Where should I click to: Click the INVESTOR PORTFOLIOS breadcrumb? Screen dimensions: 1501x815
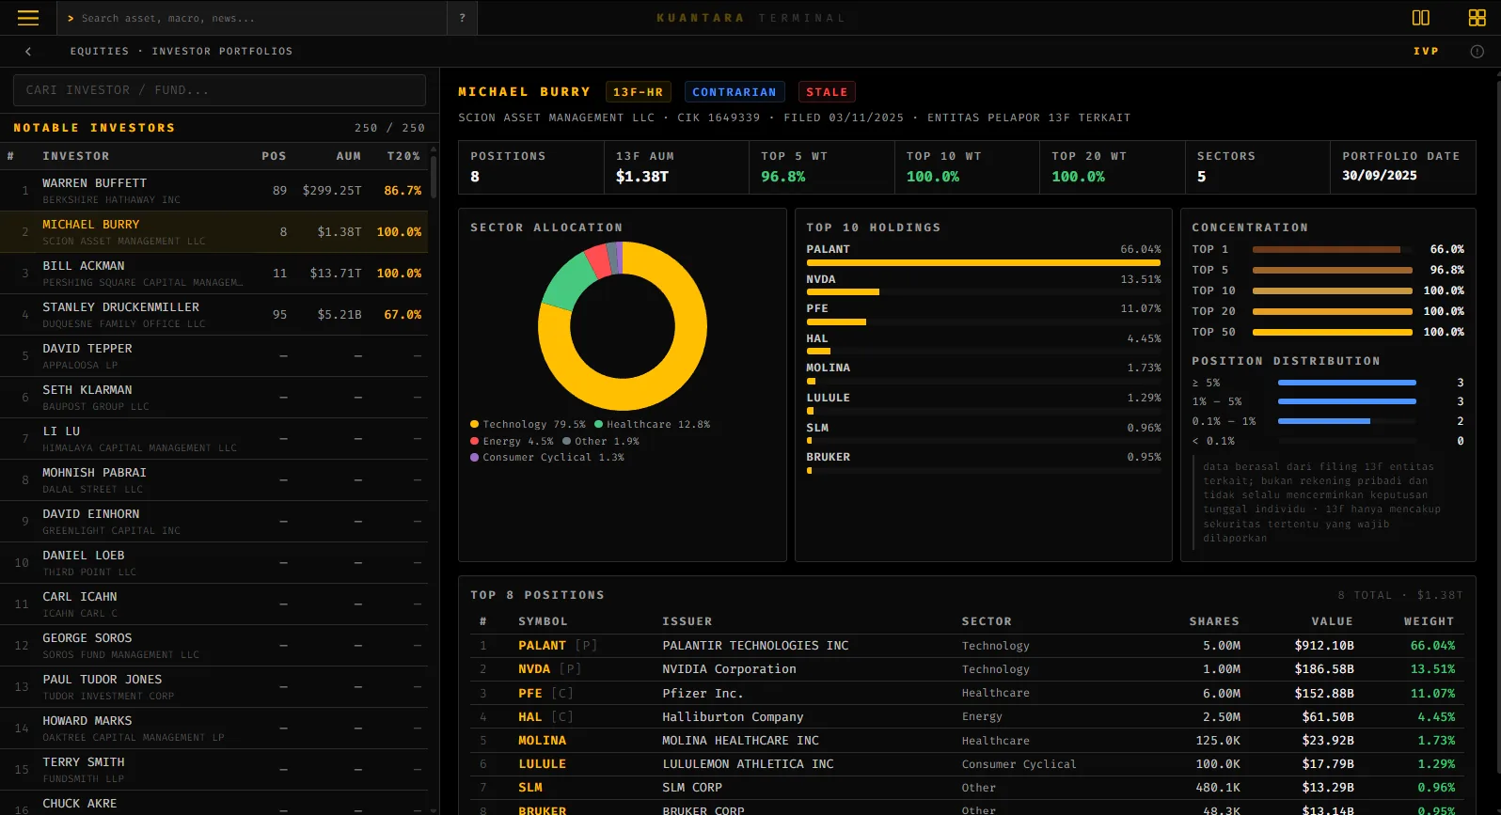222,52
